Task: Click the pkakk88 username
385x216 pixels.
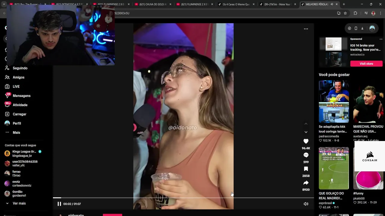Action: point(359,199)
